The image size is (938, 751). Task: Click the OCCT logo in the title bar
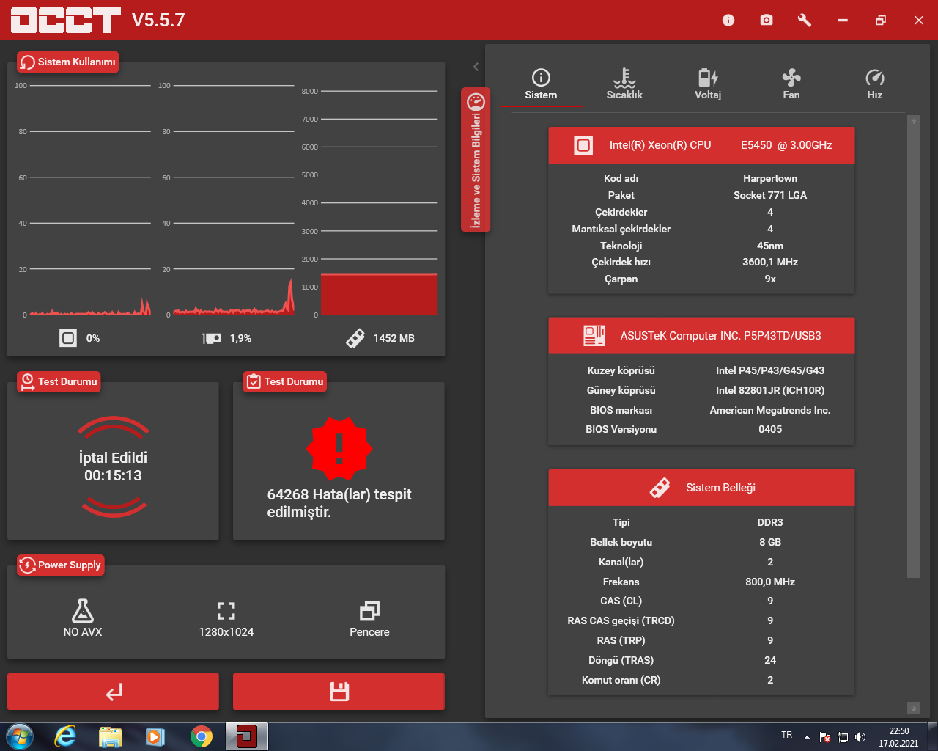(66, 20)
